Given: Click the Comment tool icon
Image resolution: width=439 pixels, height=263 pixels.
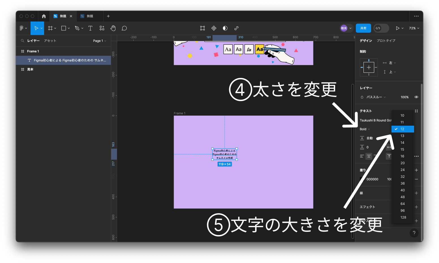Looking at the screenshot, I should [x=124, y=28].
